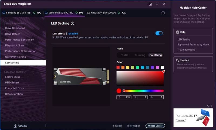Select LED Setting in the sidebar
Screen dimensions: 216x130
point(23,63)
